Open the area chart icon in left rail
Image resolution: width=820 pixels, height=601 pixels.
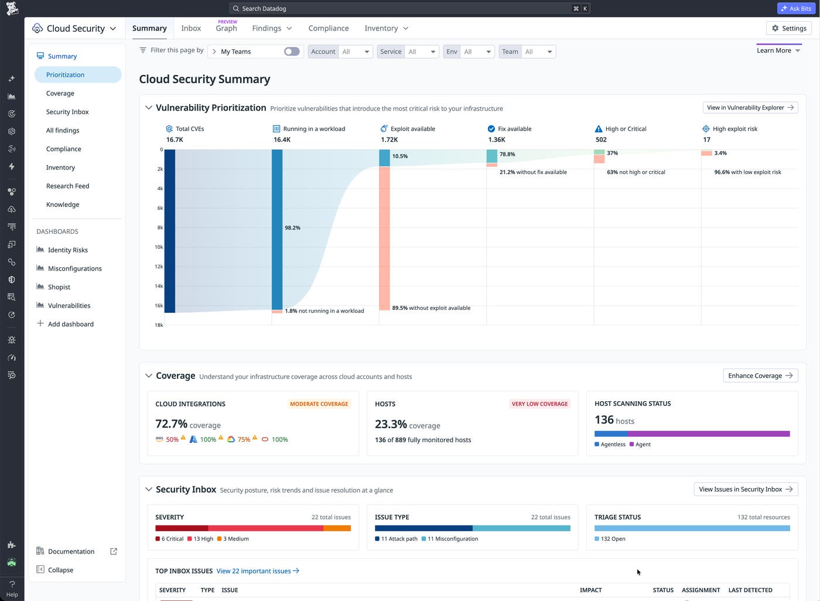(x=12, y=96)
